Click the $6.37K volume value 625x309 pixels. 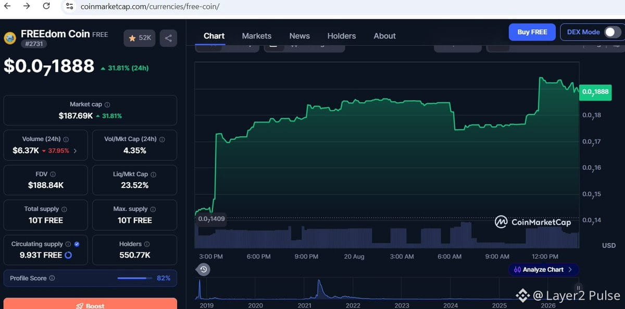(26, 151)
